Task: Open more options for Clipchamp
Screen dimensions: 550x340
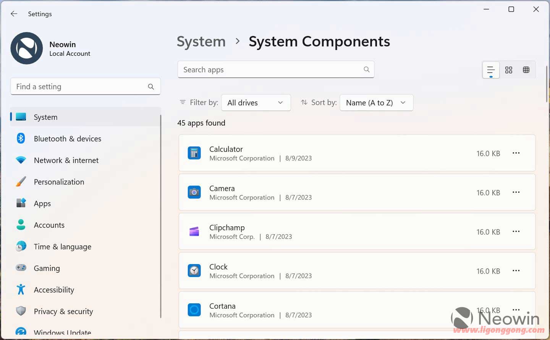Action: 516,232
